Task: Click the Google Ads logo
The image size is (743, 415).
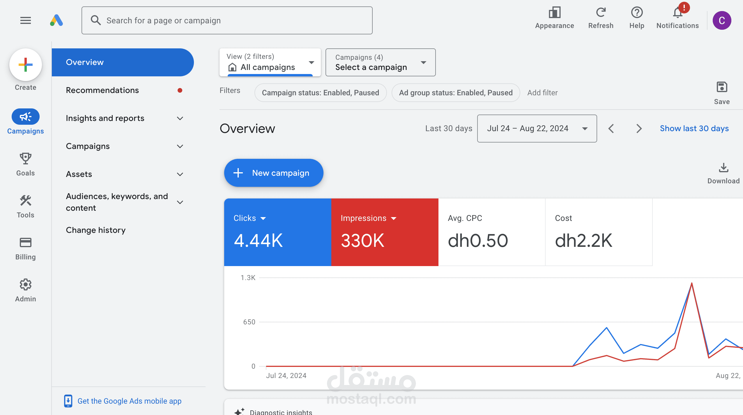Action: (56, 20)
